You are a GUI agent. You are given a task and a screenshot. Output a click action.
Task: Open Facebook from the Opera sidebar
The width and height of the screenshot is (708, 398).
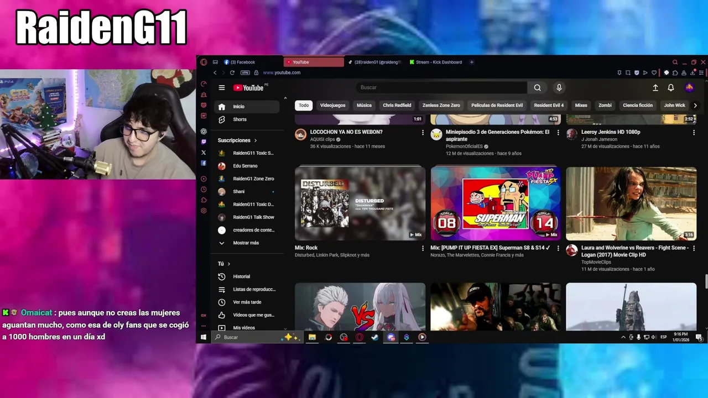tap(204, 163)
